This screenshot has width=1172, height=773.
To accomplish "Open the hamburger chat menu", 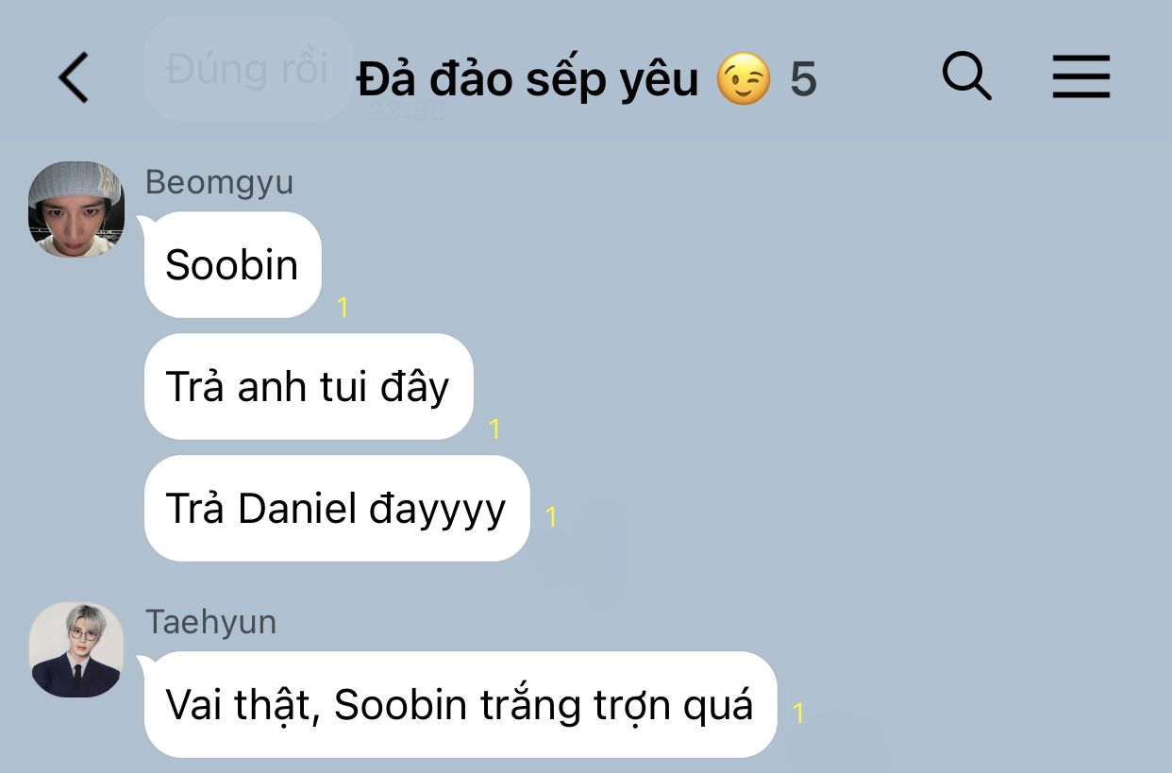I will pos(1080,76).
